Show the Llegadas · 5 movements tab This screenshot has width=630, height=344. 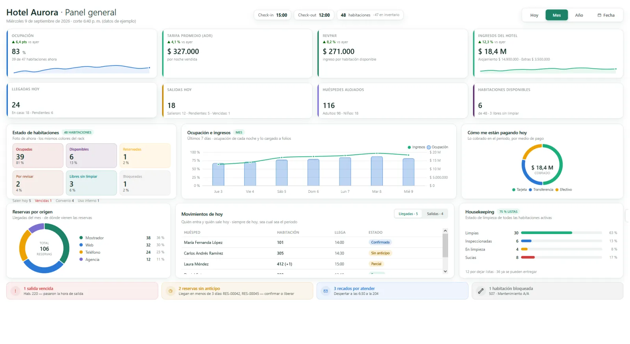point(408,214)
